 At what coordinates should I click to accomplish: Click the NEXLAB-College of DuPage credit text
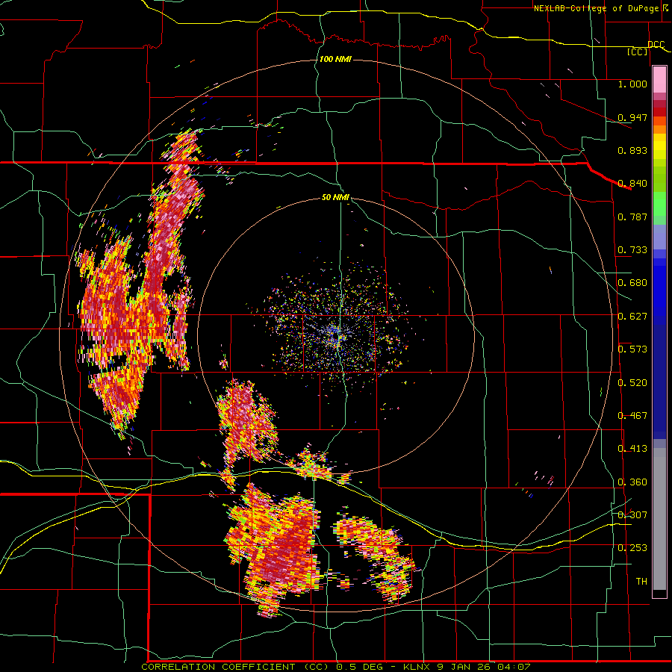coord(596,8)
